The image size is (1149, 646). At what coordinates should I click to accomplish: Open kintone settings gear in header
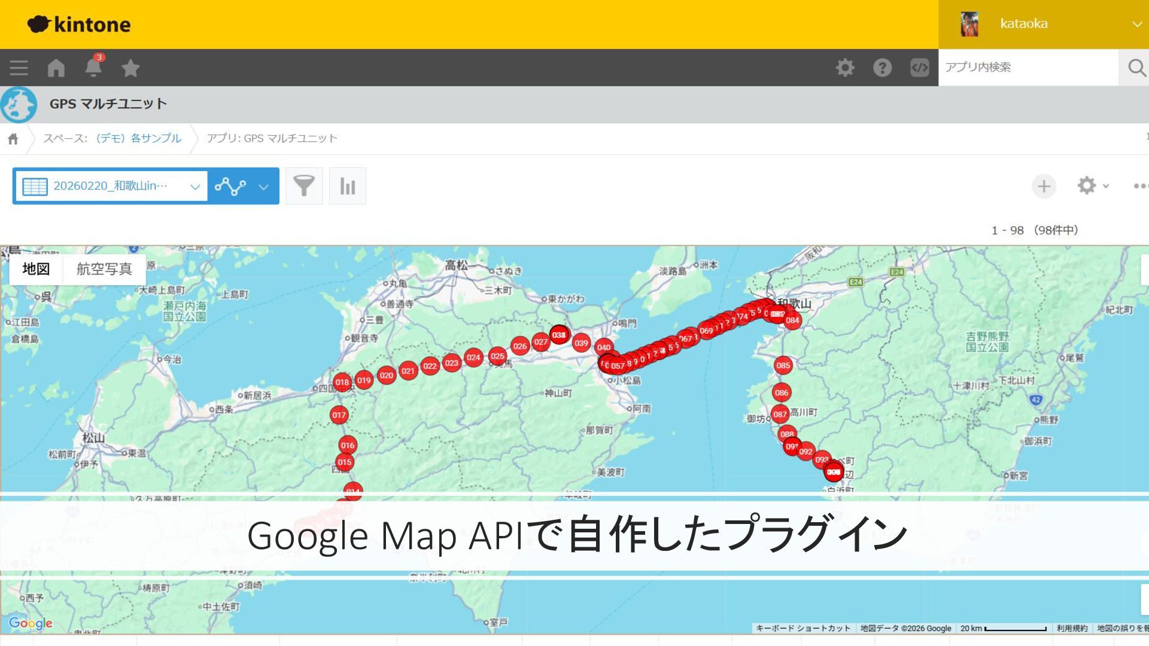click(845, 68)
